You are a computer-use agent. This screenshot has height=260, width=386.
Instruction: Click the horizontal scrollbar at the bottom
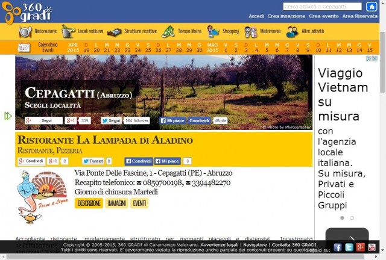[185, 257]
